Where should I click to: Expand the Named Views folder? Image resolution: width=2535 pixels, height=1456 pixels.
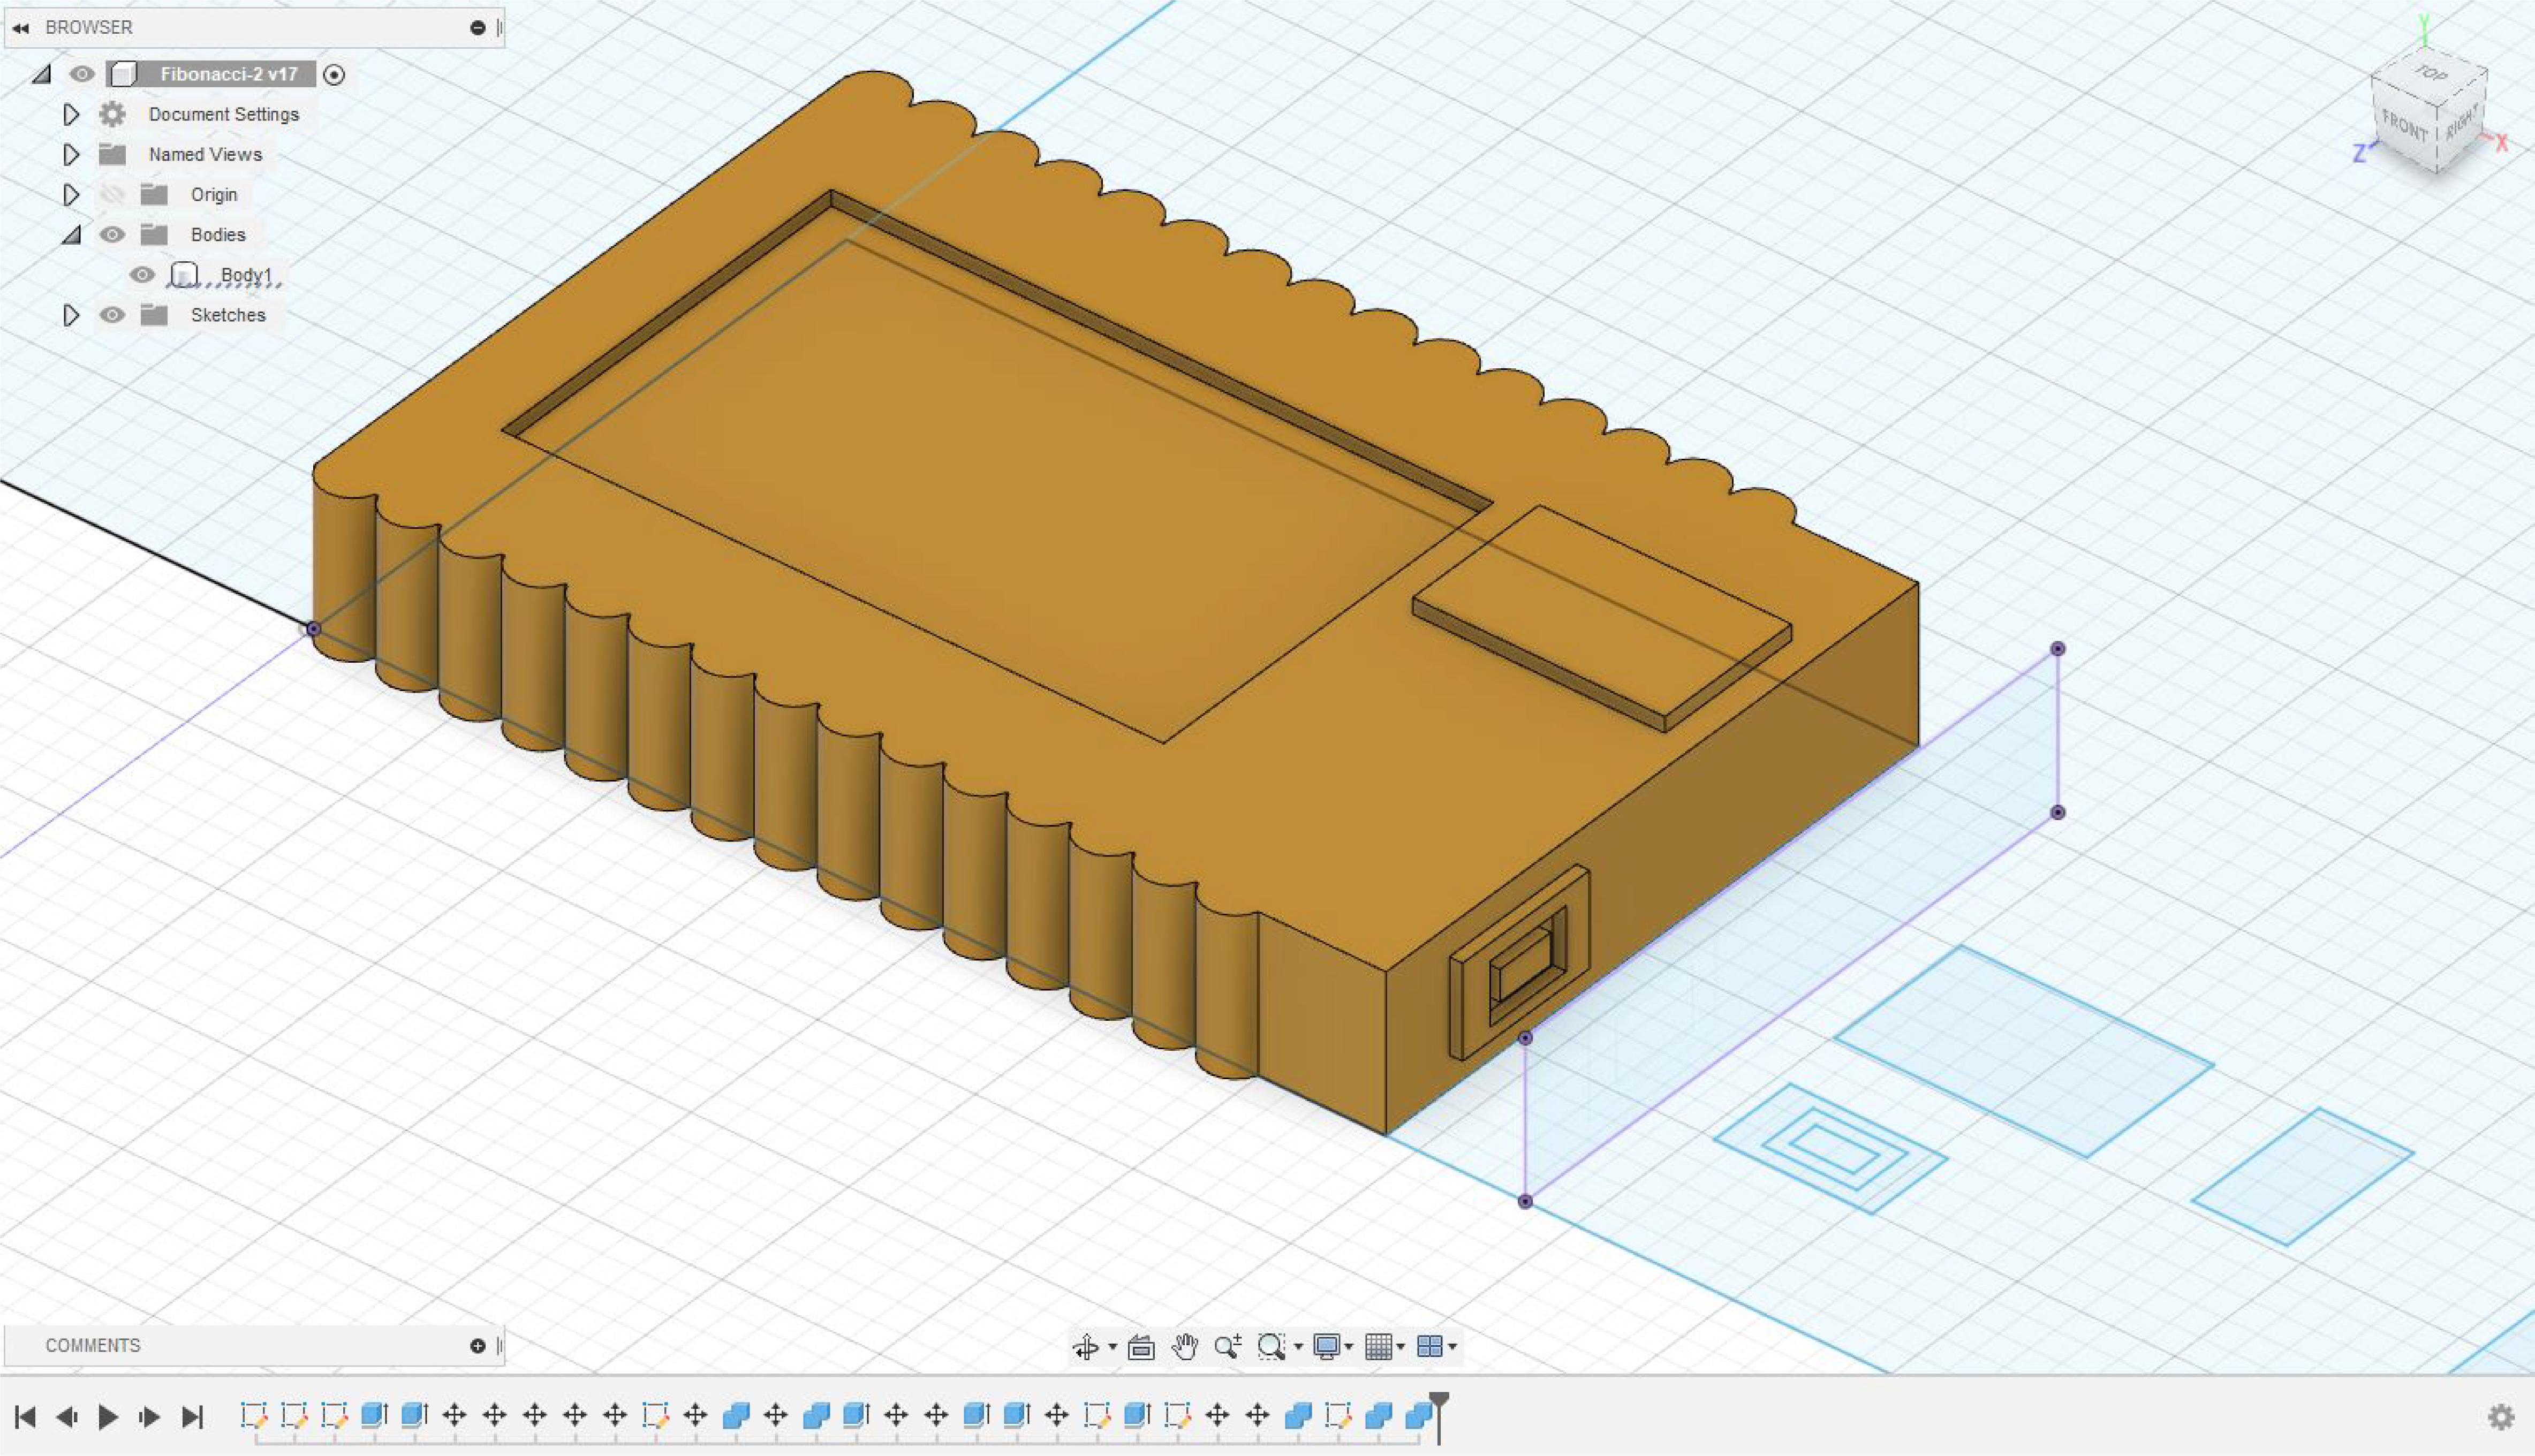tap(71, 154)
